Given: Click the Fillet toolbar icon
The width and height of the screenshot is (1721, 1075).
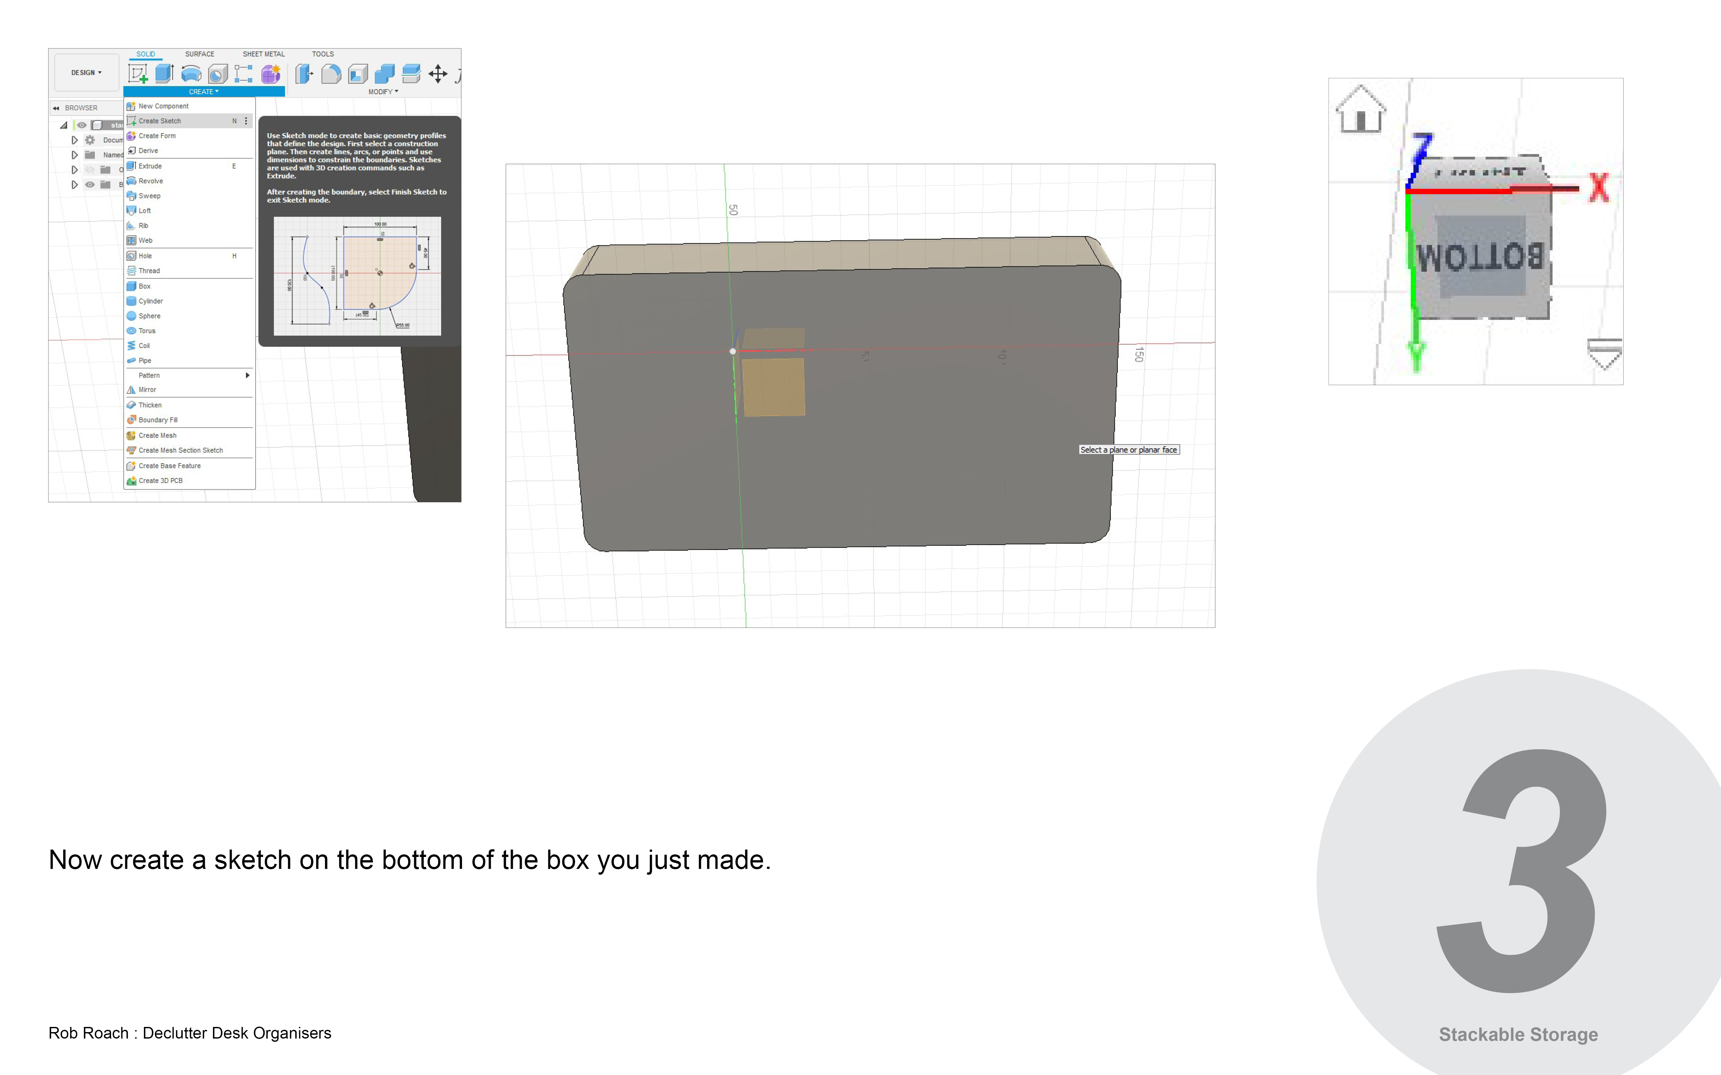Looking at the screenshot, I should click(331, 73).
